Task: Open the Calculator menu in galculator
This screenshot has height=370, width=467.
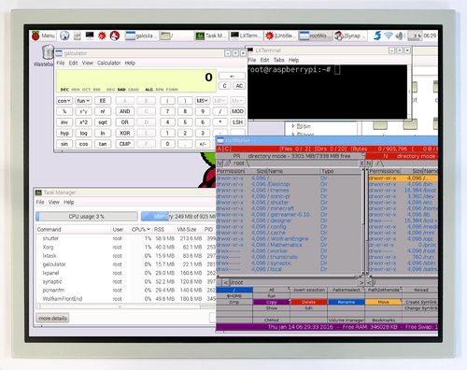Action: point(108,63)
